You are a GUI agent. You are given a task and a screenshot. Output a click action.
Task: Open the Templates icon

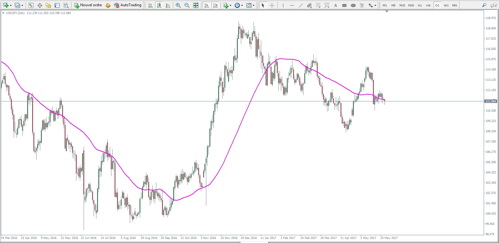(249, 5)
